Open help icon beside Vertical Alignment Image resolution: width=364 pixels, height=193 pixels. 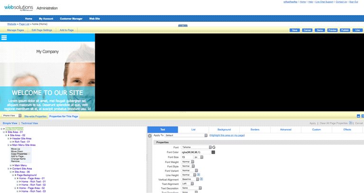201,179
